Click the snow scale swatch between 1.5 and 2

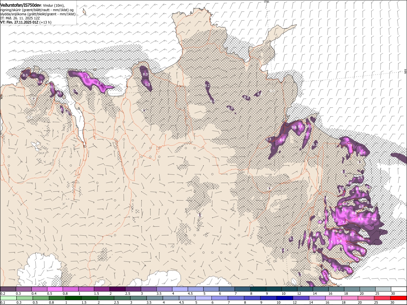tap(102, 289)
